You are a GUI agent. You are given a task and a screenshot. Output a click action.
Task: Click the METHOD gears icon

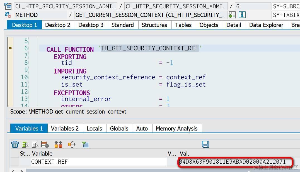pos(8,15)
